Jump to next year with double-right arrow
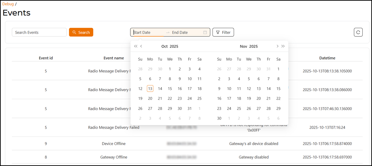The height and width of the screenshot is (166, 372). (x=283, y=46)
